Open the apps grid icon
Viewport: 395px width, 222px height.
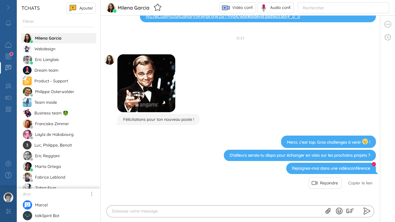point(8,109)
